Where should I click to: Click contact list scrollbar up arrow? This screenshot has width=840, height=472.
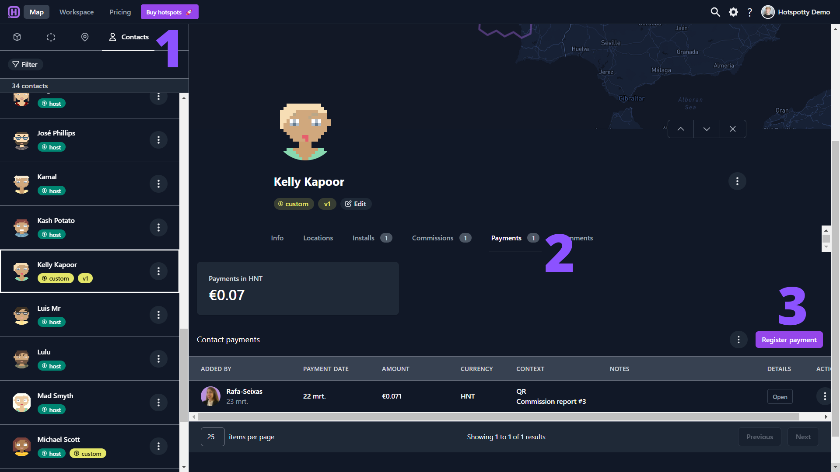184,98
